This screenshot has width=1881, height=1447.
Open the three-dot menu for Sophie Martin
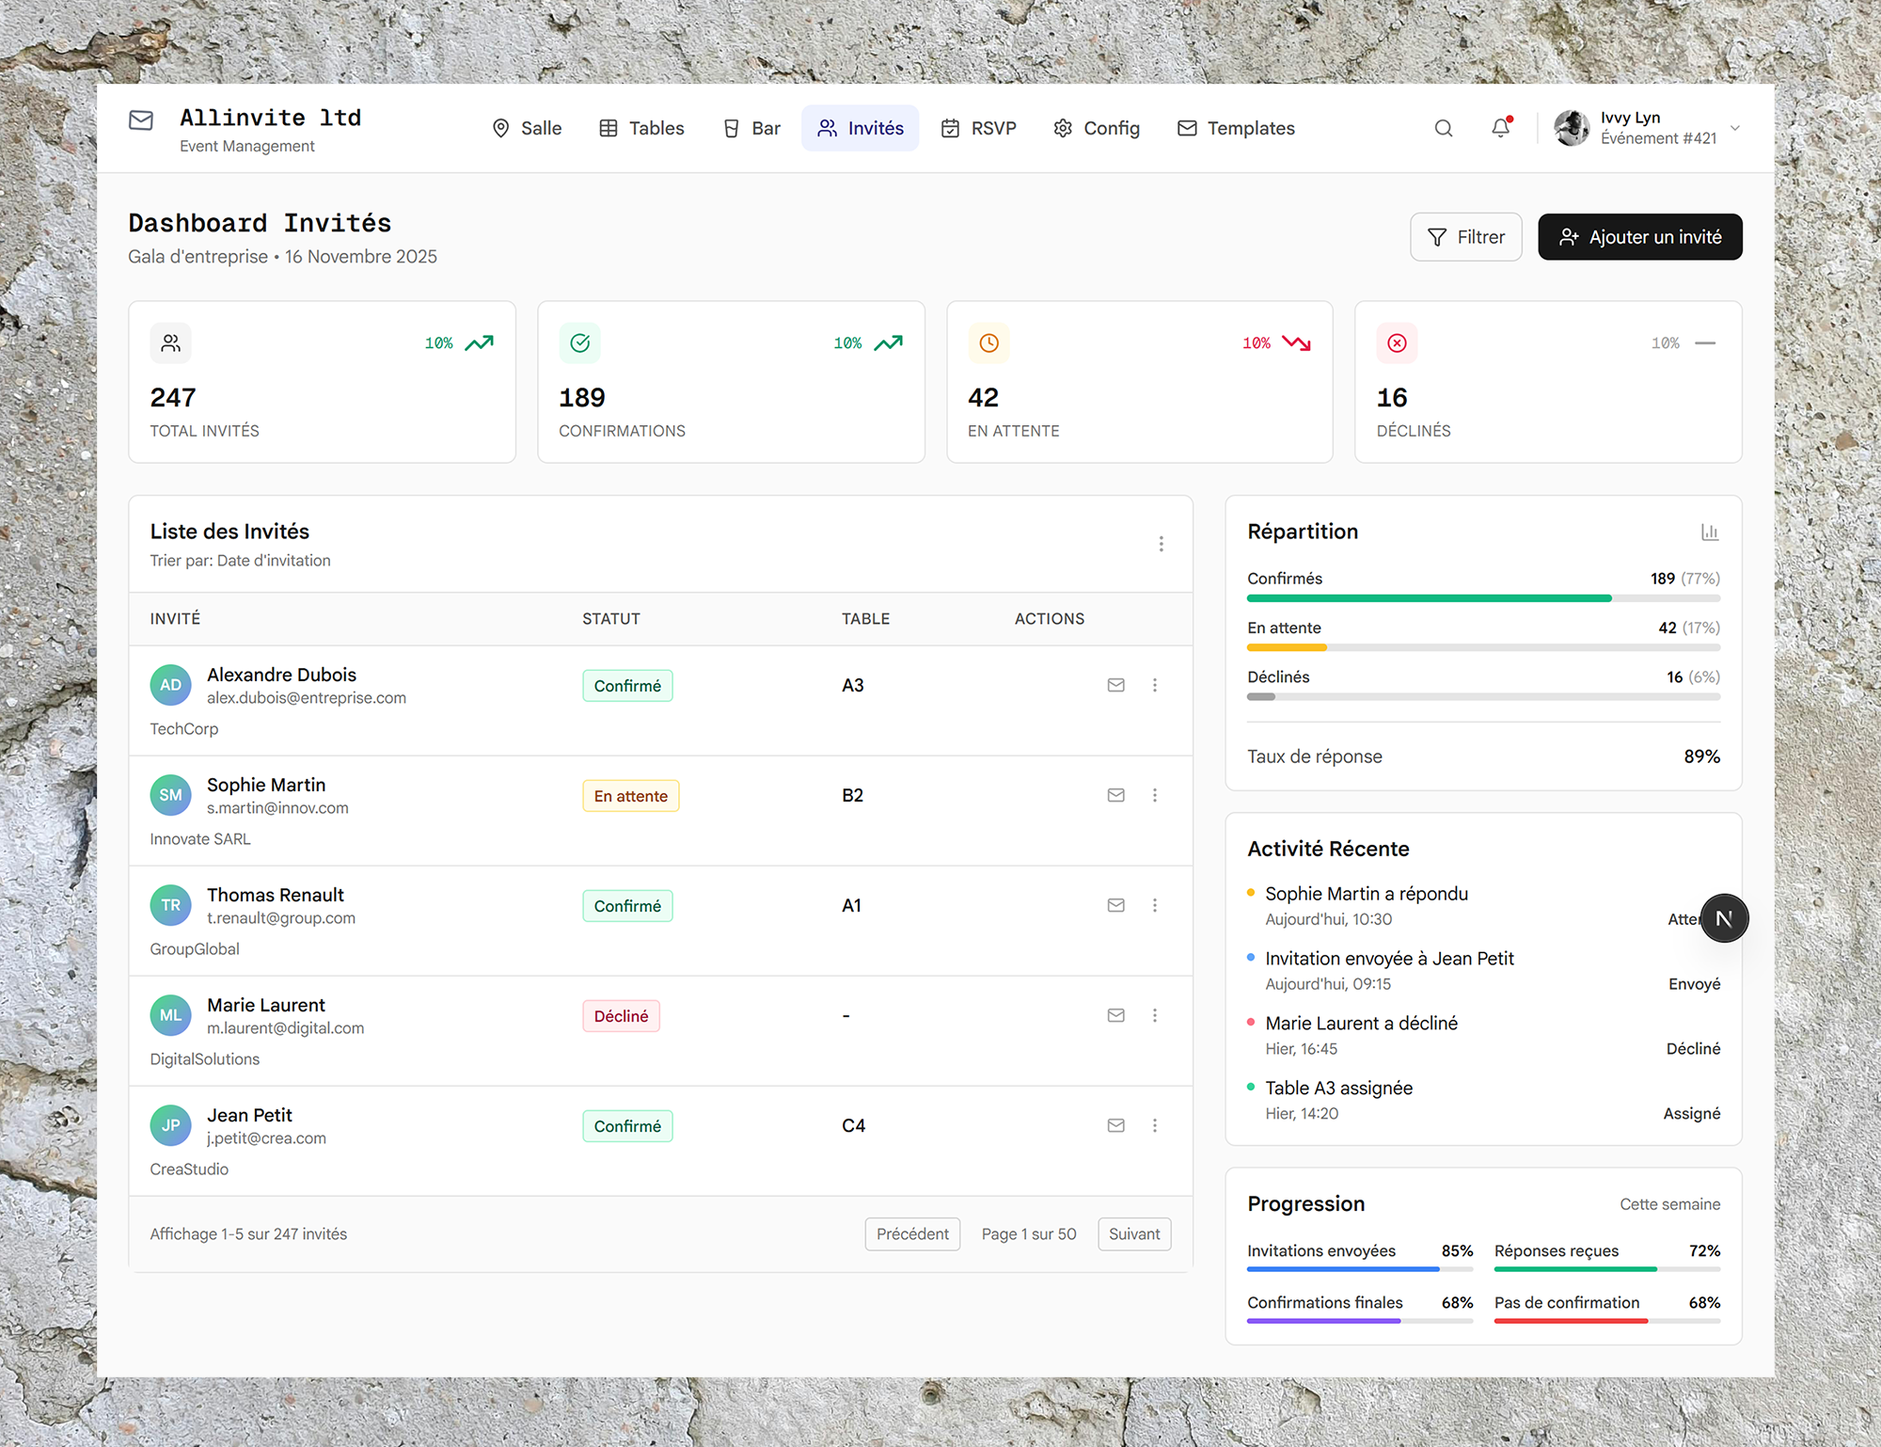pos(1154,795)
